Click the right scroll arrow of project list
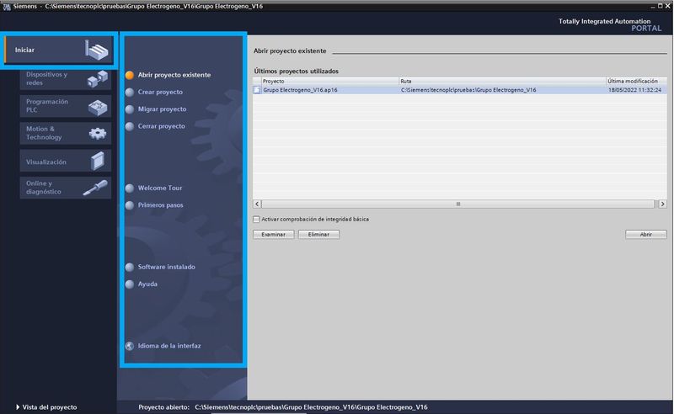 [x=662, y=204]
